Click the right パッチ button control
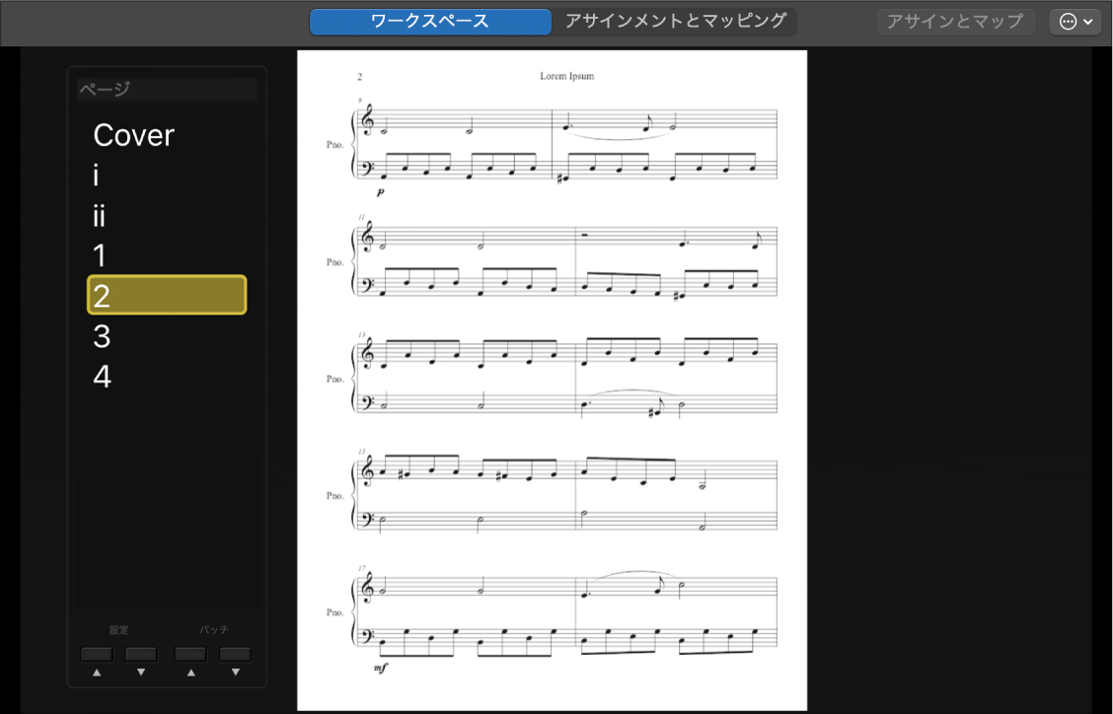 (235, 653)
